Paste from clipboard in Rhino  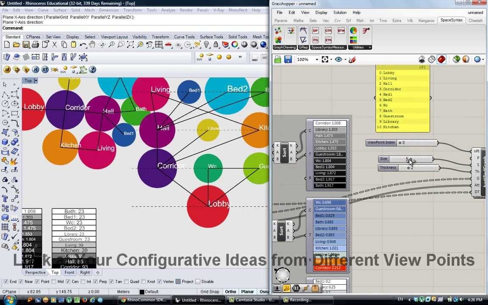click(x=73, y=44)
